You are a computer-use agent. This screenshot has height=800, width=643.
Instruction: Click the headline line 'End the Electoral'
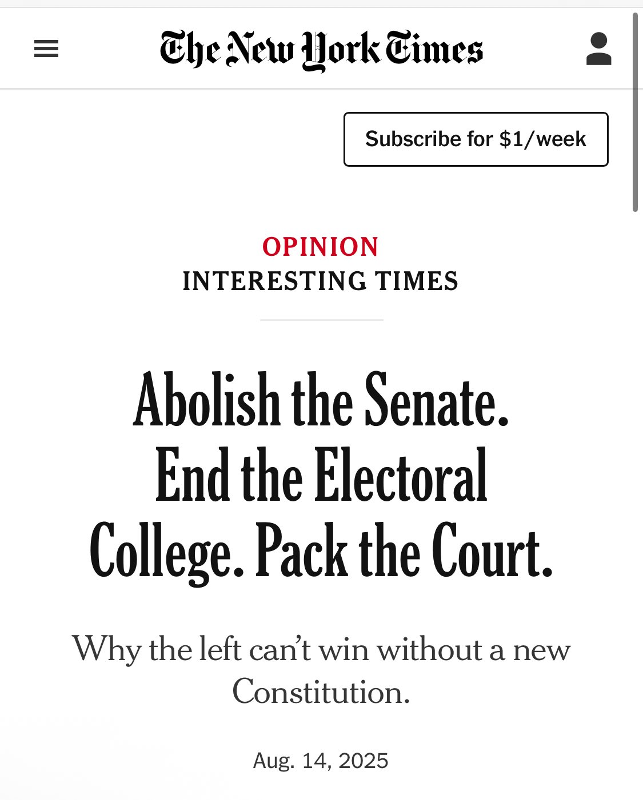pos(321,476)
